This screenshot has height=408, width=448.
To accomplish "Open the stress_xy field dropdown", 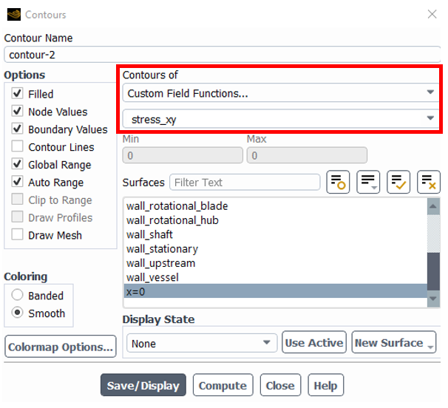I will click(281, 118).
